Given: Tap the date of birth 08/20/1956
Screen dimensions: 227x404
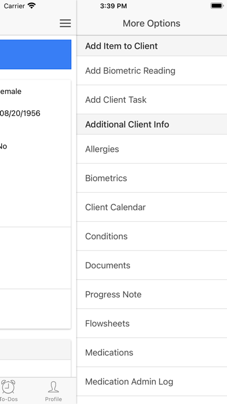Looking at the screenshot, I should (20, 113).
